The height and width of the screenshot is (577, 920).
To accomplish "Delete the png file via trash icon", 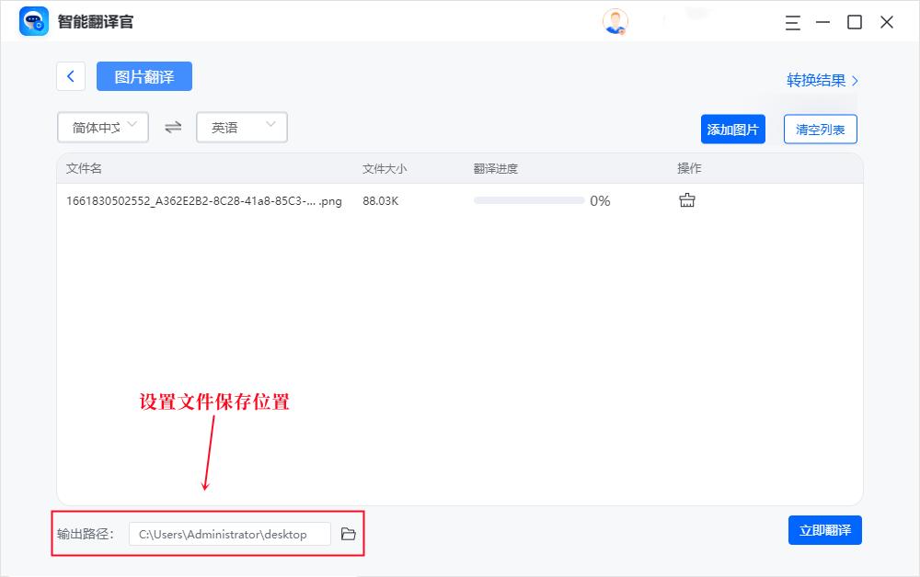I will pos(686,199).
